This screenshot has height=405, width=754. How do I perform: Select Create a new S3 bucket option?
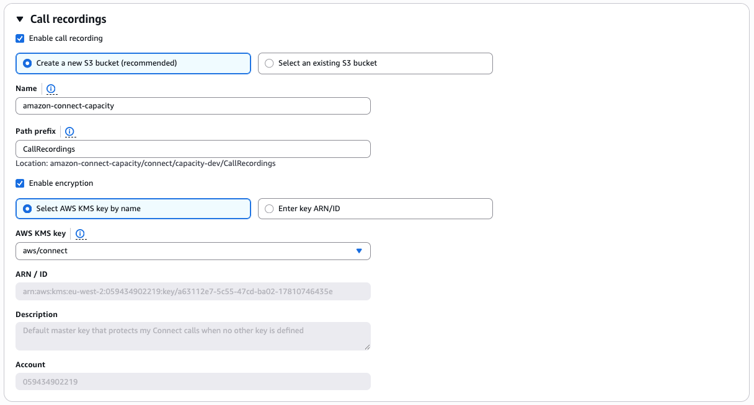pos(133,63)
